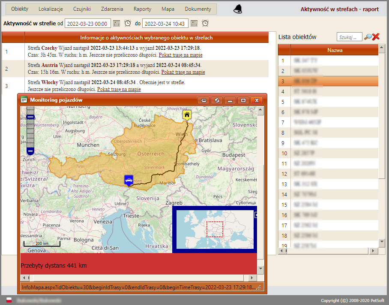
Task: Select highlighted object row 3 in the list
Action: coord(328,81)
